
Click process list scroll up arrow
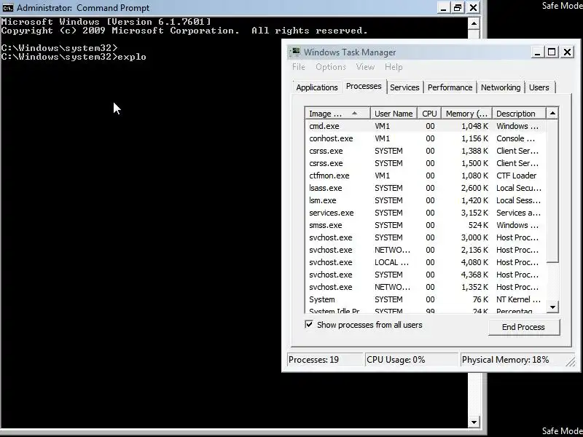552,113
